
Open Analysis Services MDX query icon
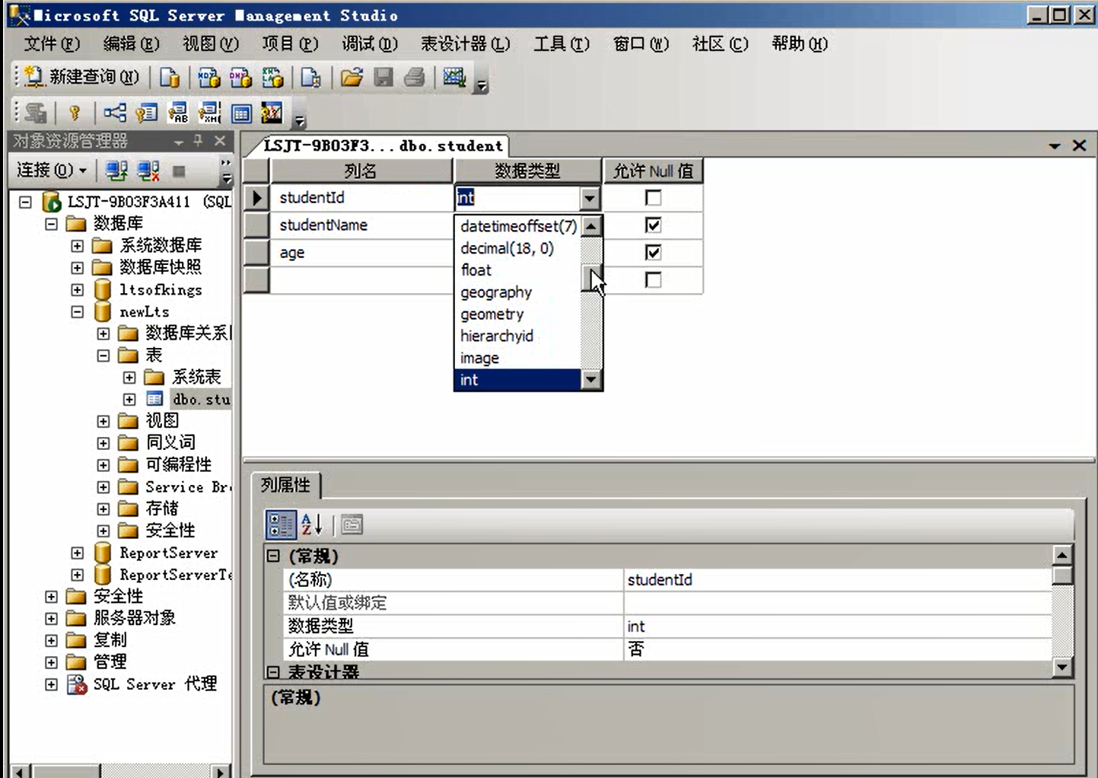coord(208,77)
